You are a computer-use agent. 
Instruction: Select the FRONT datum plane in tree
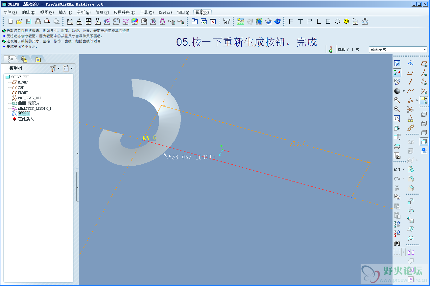(x=23, y=93)
